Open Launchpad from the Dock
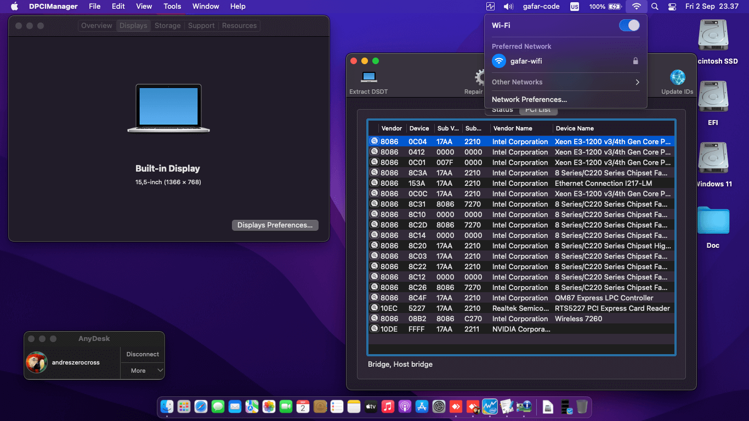The height and width of the screenshot is (421, 749). 184,406
